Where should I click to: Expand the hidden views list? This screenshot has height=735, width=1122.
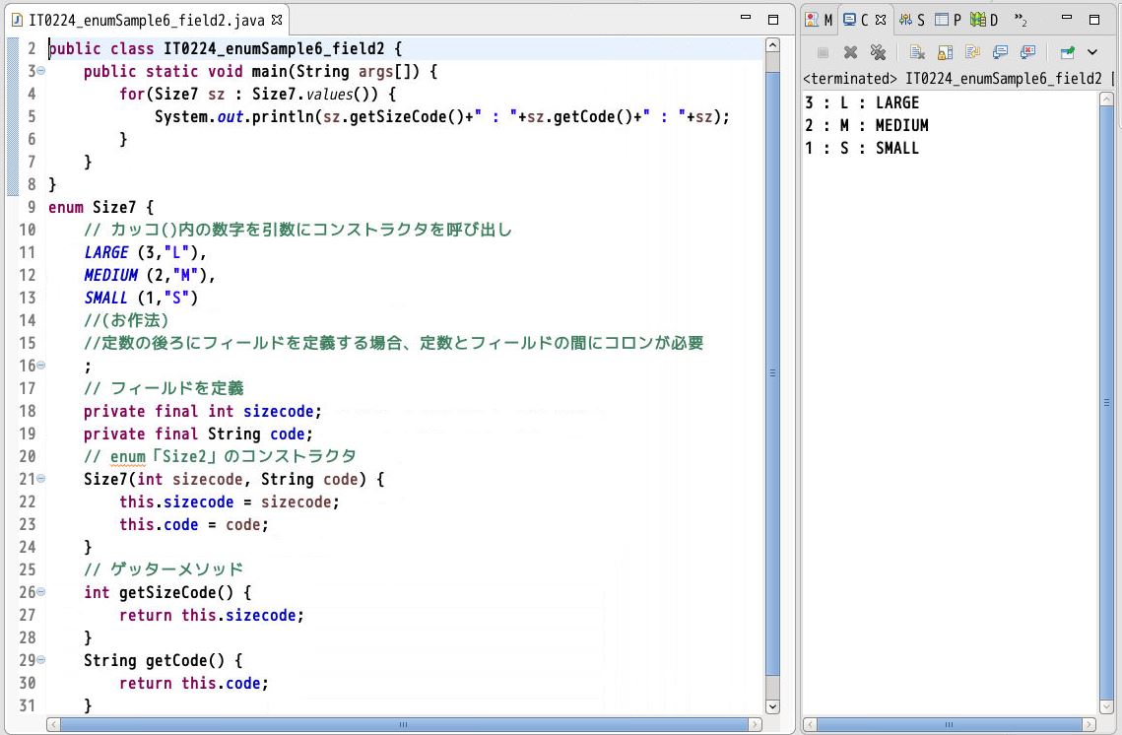point(1021,20)
